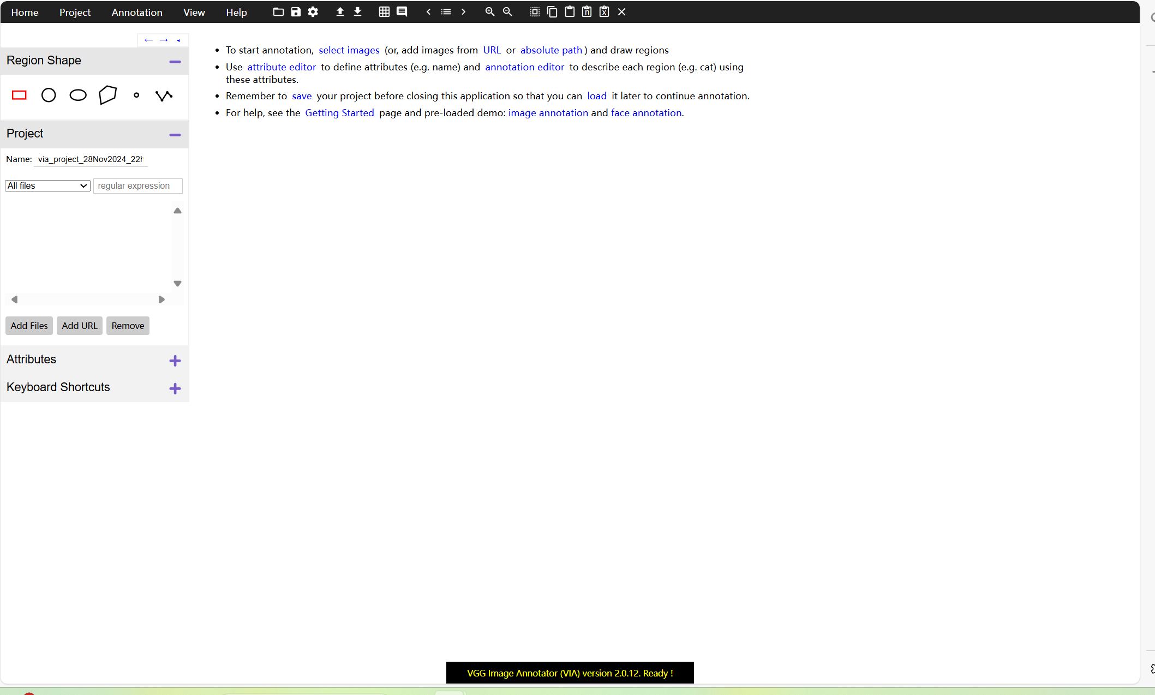Click the Add Files button
Viewport: 1155px width, 695px height.
pyautogui.click(x=29, y=326)
